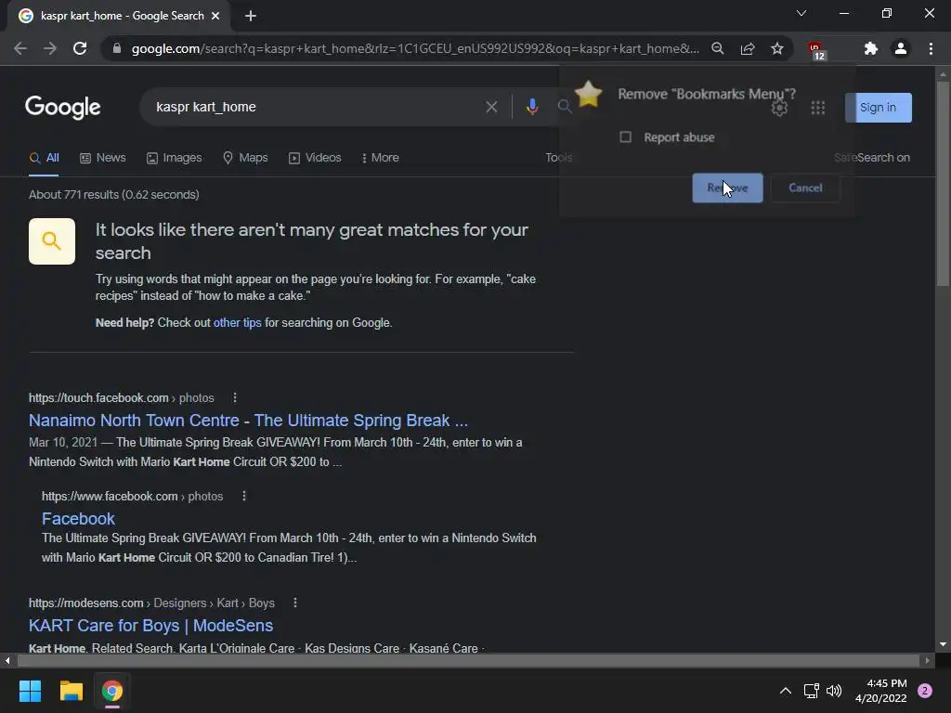Screen dimensions: 951x713
Task: Open the uBlock extension with badge 12
Action: coord(816,50)
